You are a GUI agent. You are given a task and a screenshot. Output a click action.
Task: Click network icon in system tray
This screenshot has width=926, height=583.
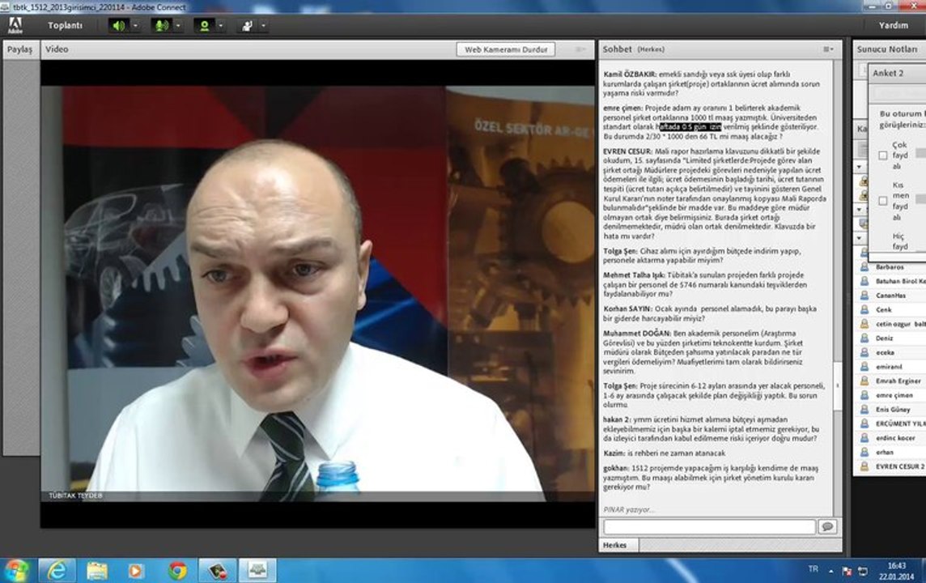pyautogui.click(x=863, y=571)
